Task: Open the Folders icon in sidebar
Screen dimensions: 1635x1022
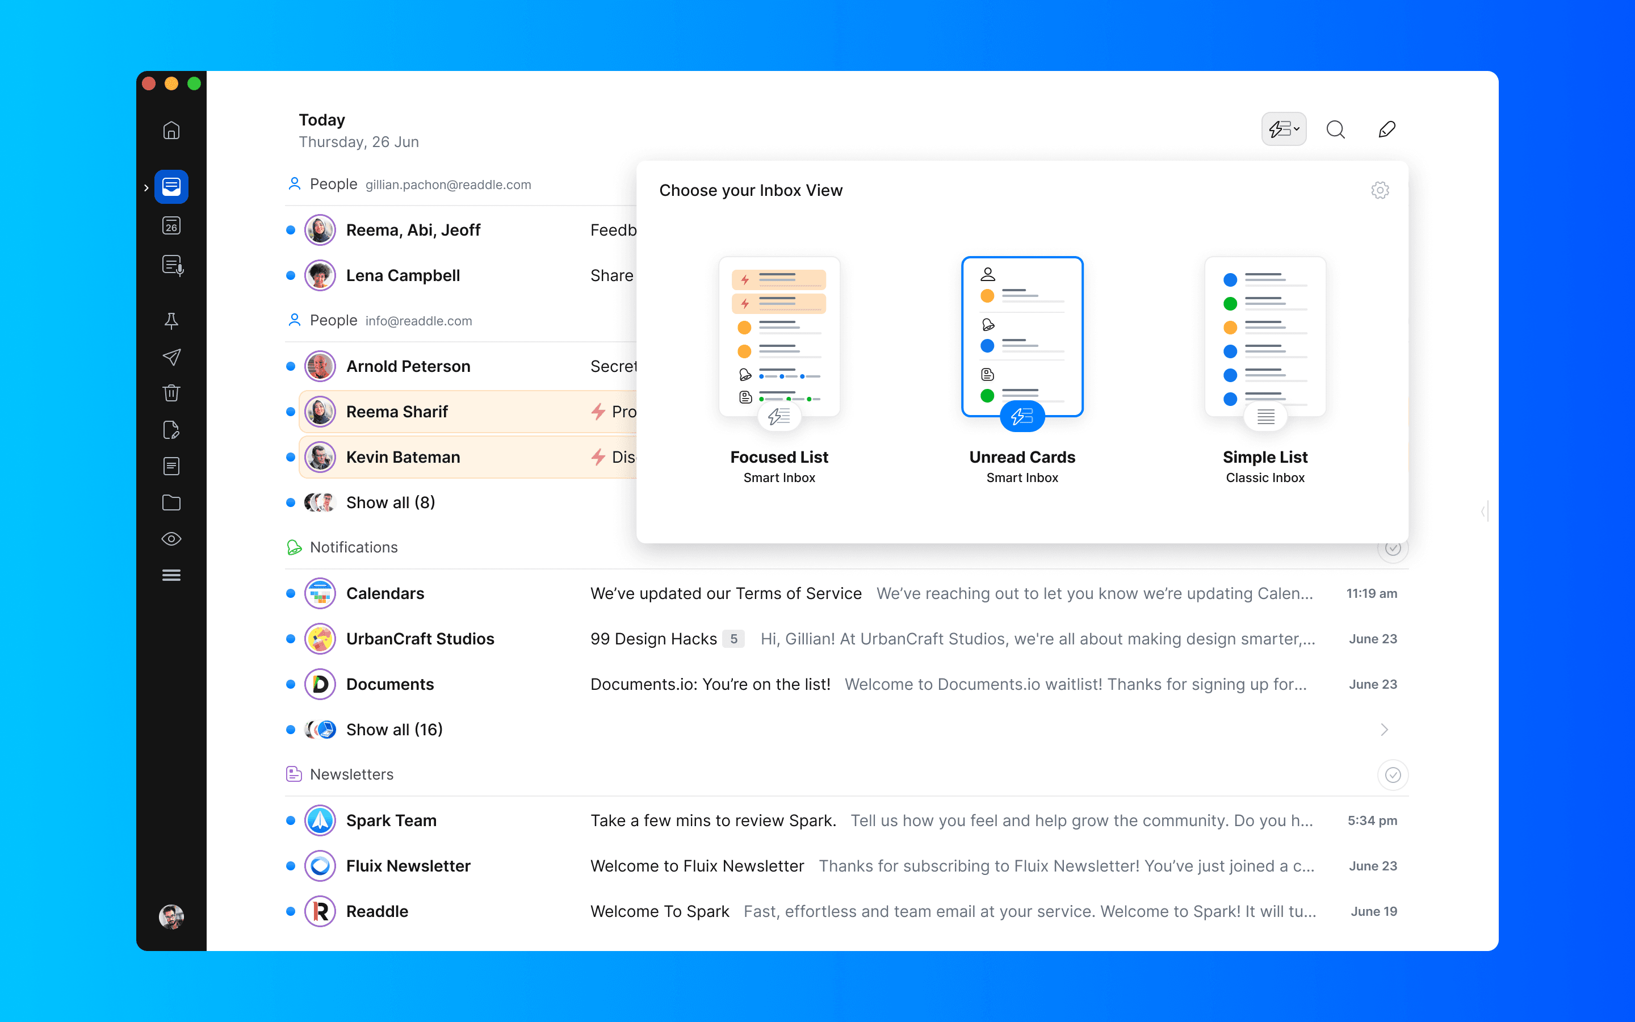Action: [x=171, y=502]
